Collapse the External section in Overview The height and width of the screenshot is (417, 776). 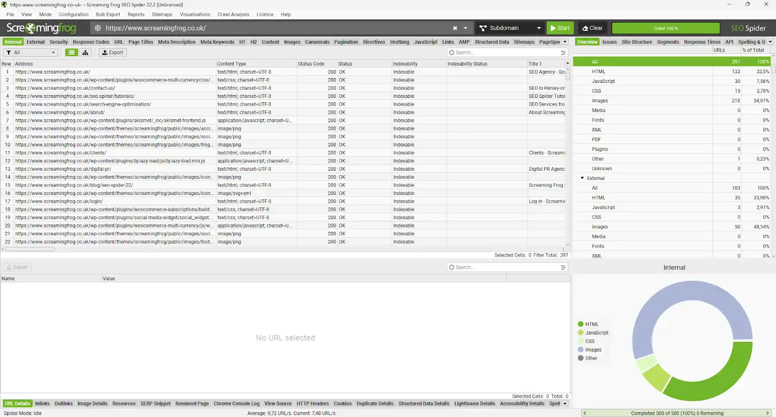582,178
